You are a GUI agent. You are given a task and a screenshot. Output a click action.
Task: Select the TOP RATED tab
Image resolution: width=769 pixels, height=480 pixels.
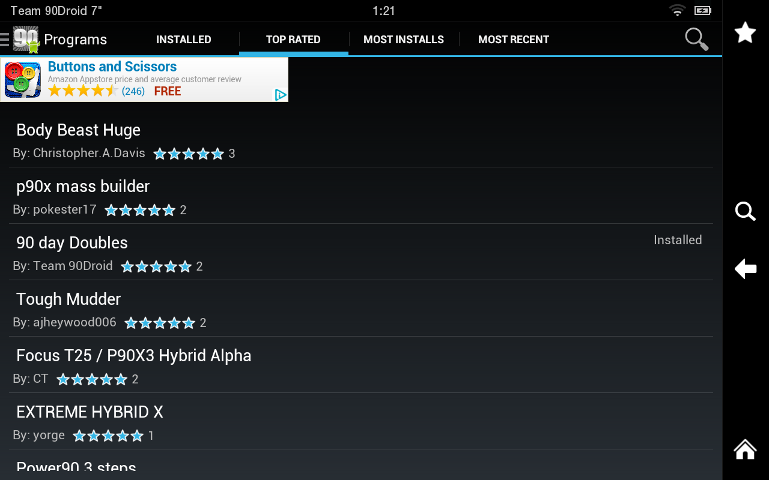click(293, 39)
